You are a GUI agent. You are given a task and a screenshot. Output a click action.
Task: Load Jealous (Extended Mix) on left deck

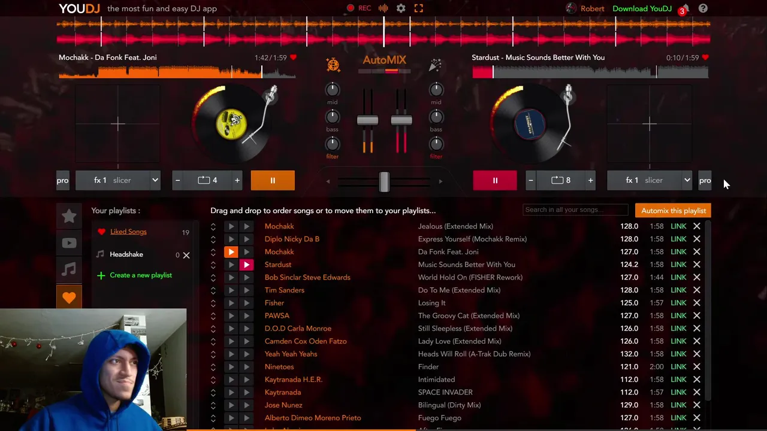click(x=231, y=226)
